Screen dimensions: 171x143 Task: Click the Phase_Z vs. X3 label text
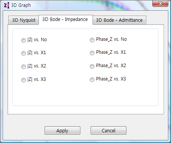coord(111,79)
